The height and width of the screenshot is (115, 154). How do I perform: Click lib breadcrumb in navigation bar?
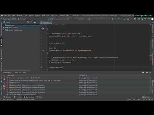point(14,19)
